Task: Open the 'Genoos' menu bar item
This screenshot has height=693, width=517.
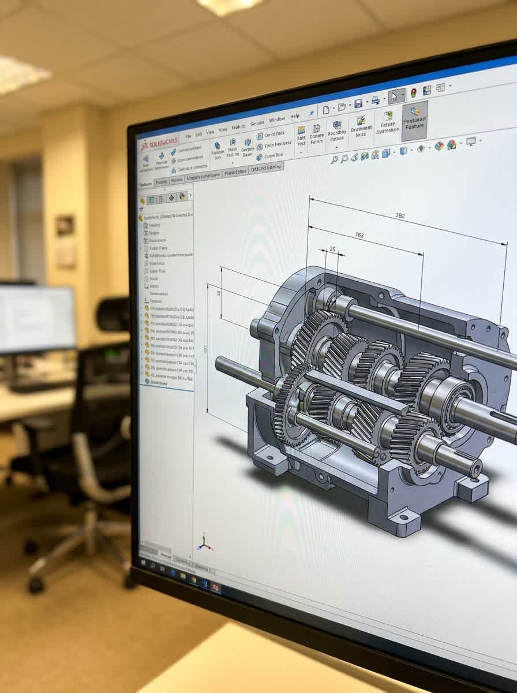Action: coord(257,124)
